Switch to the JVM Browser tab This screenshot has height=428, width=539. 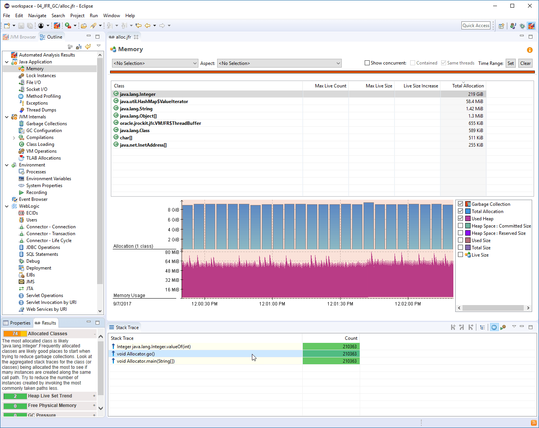click(x=19, y=37)
